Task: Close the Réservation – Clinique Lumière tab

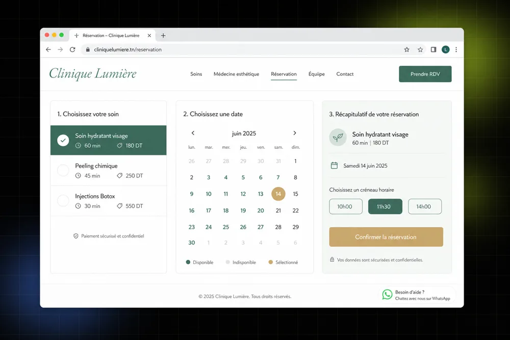Action: [149, 36]
